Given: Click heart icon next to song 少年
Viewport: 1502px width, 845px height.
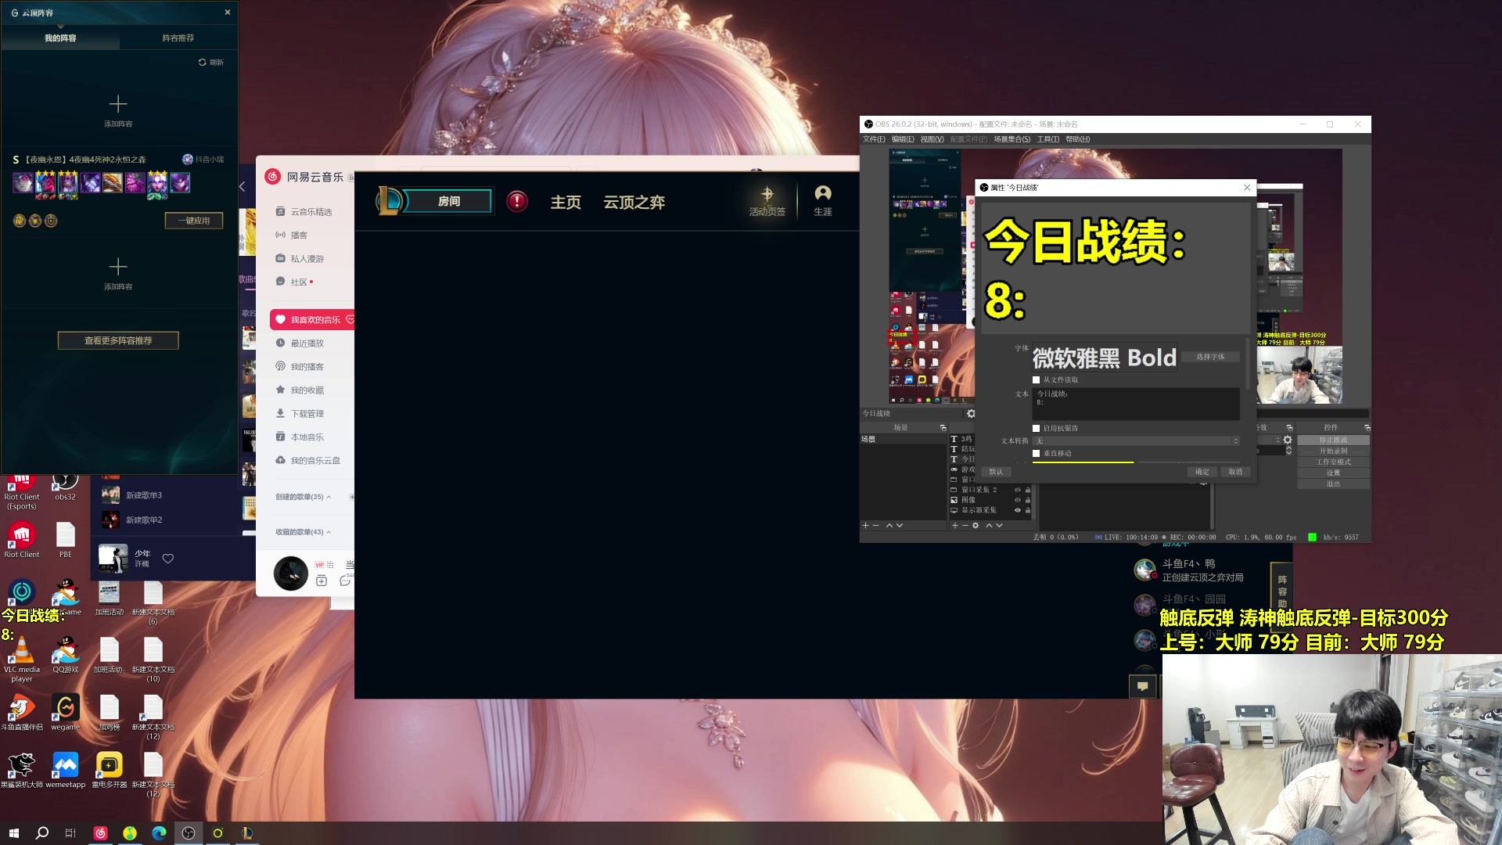Looking at the screenshot, I should tap(167, 558).
